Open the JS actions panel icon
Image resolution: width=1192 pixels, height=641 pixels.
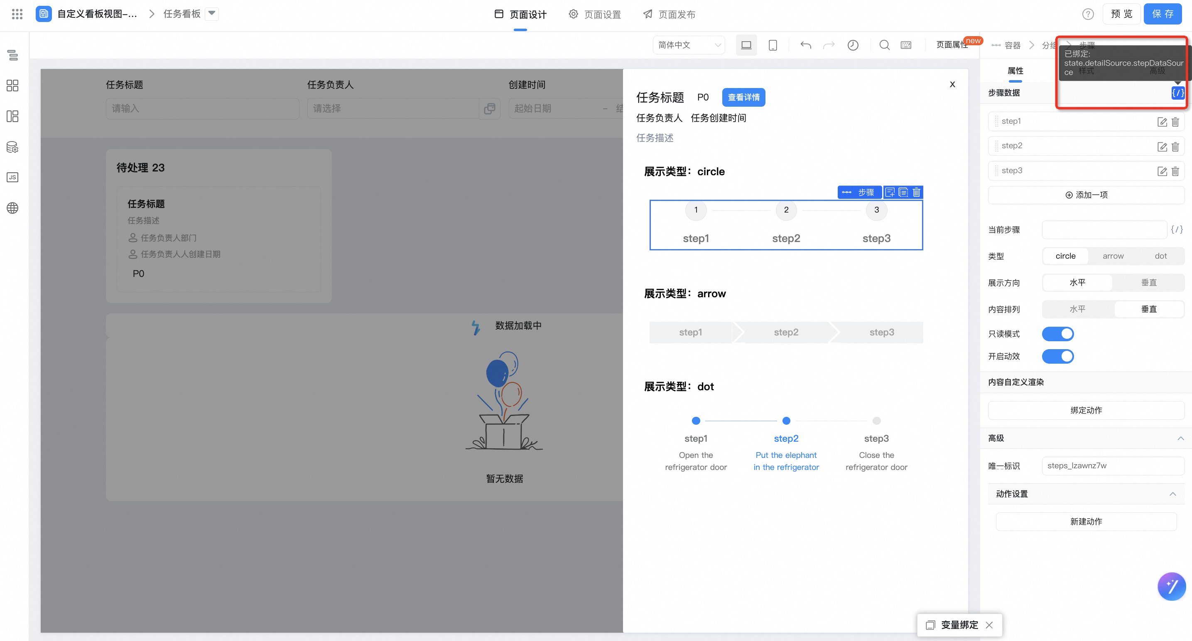[x=12, y=177]
